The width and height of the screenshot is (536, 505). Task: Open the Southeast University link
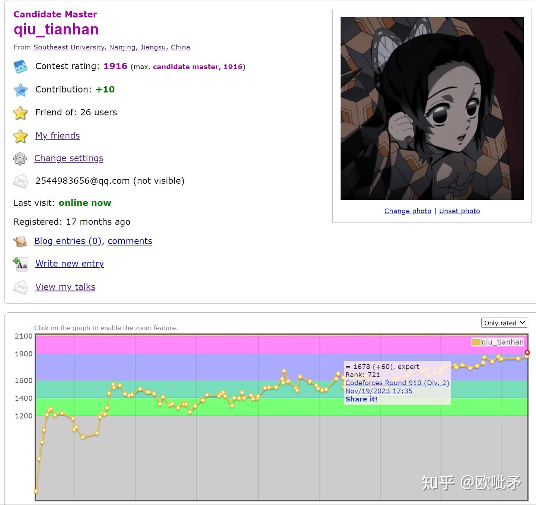[x=111, y=47]
